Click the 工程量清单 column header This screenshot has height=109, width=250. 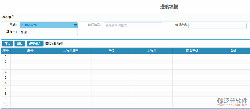71,51
